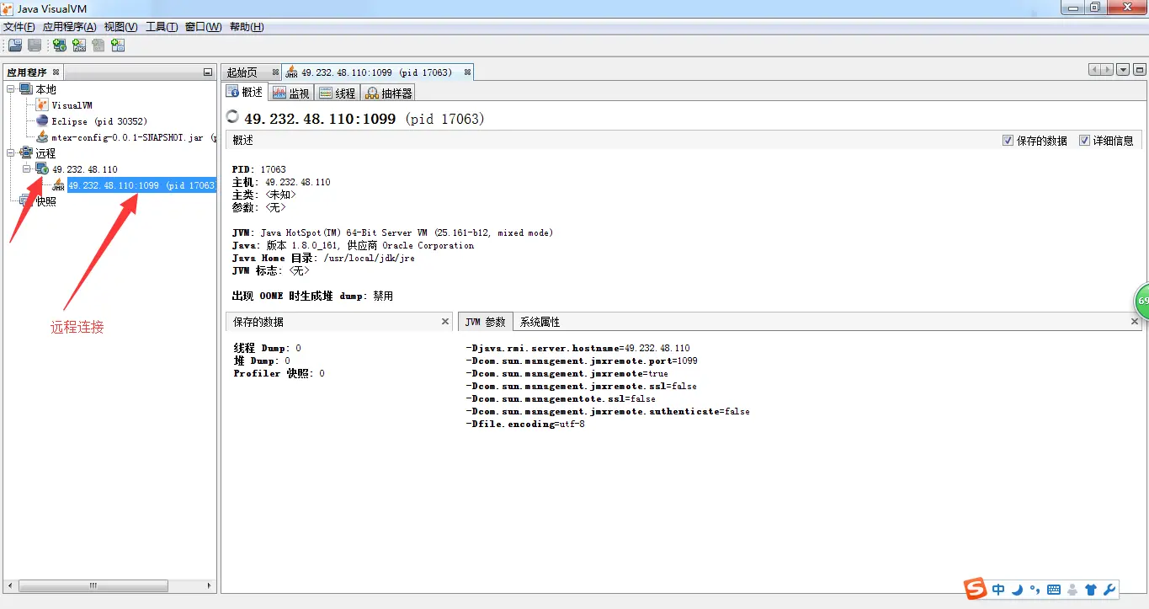Open the 文件(F) menu
The height and width of the screenshot is (609, 1149).
(x=19, y=27)
